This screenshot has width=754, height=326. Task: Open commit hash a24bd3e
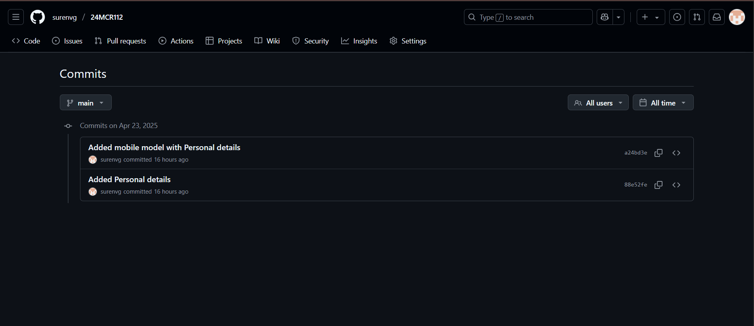point(636,153)
